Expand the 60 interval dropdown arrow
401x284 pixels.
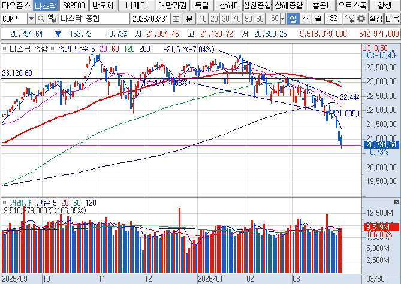(282, 19)
